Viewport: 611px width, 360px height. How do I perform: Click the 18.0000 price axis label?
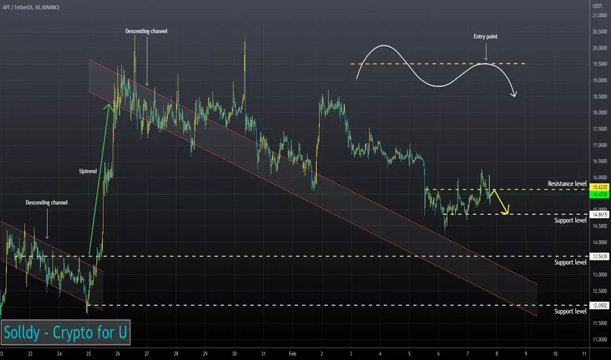(x=600, y=113)
